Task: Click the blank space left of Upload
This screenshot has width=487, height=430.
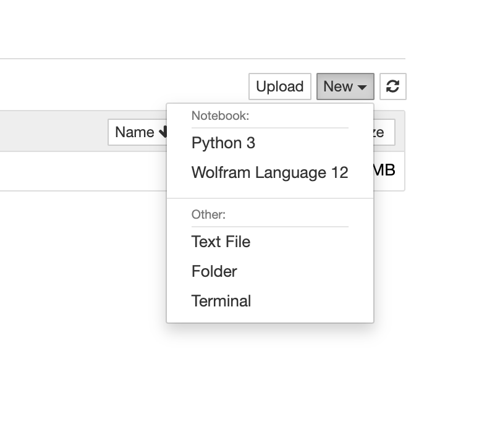Action: [124, 86]
